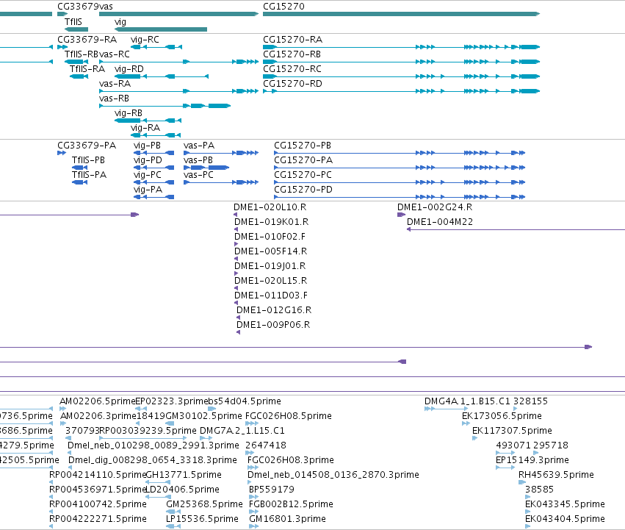Click the CG33679-RA transcript label
The height and width of the screenshot is (530, 625).
point(87,40)
